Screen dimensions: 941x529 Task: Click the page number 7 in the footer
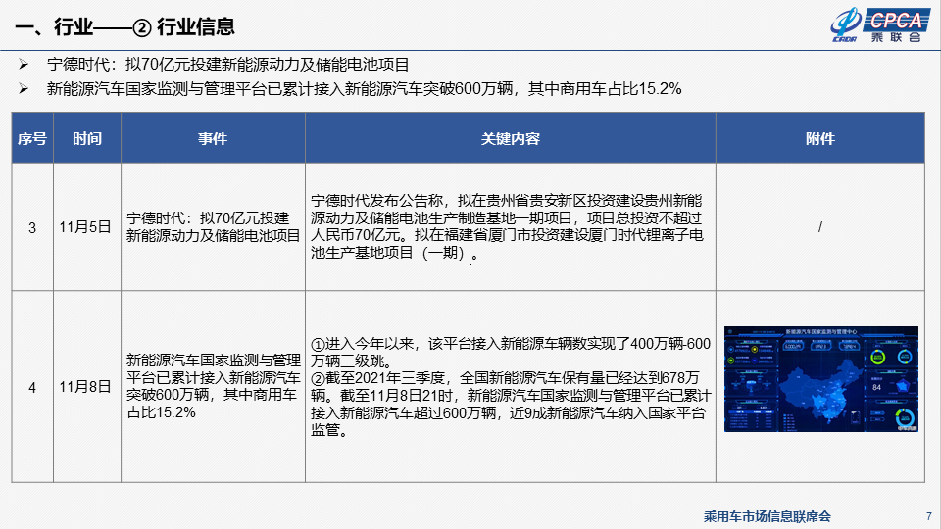pos(927,516)
